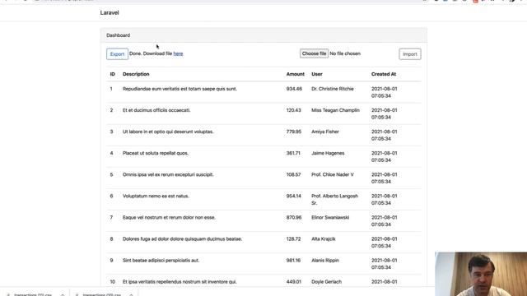Select description 'Placeat ut soluta repellat quos'

[156, 154]
